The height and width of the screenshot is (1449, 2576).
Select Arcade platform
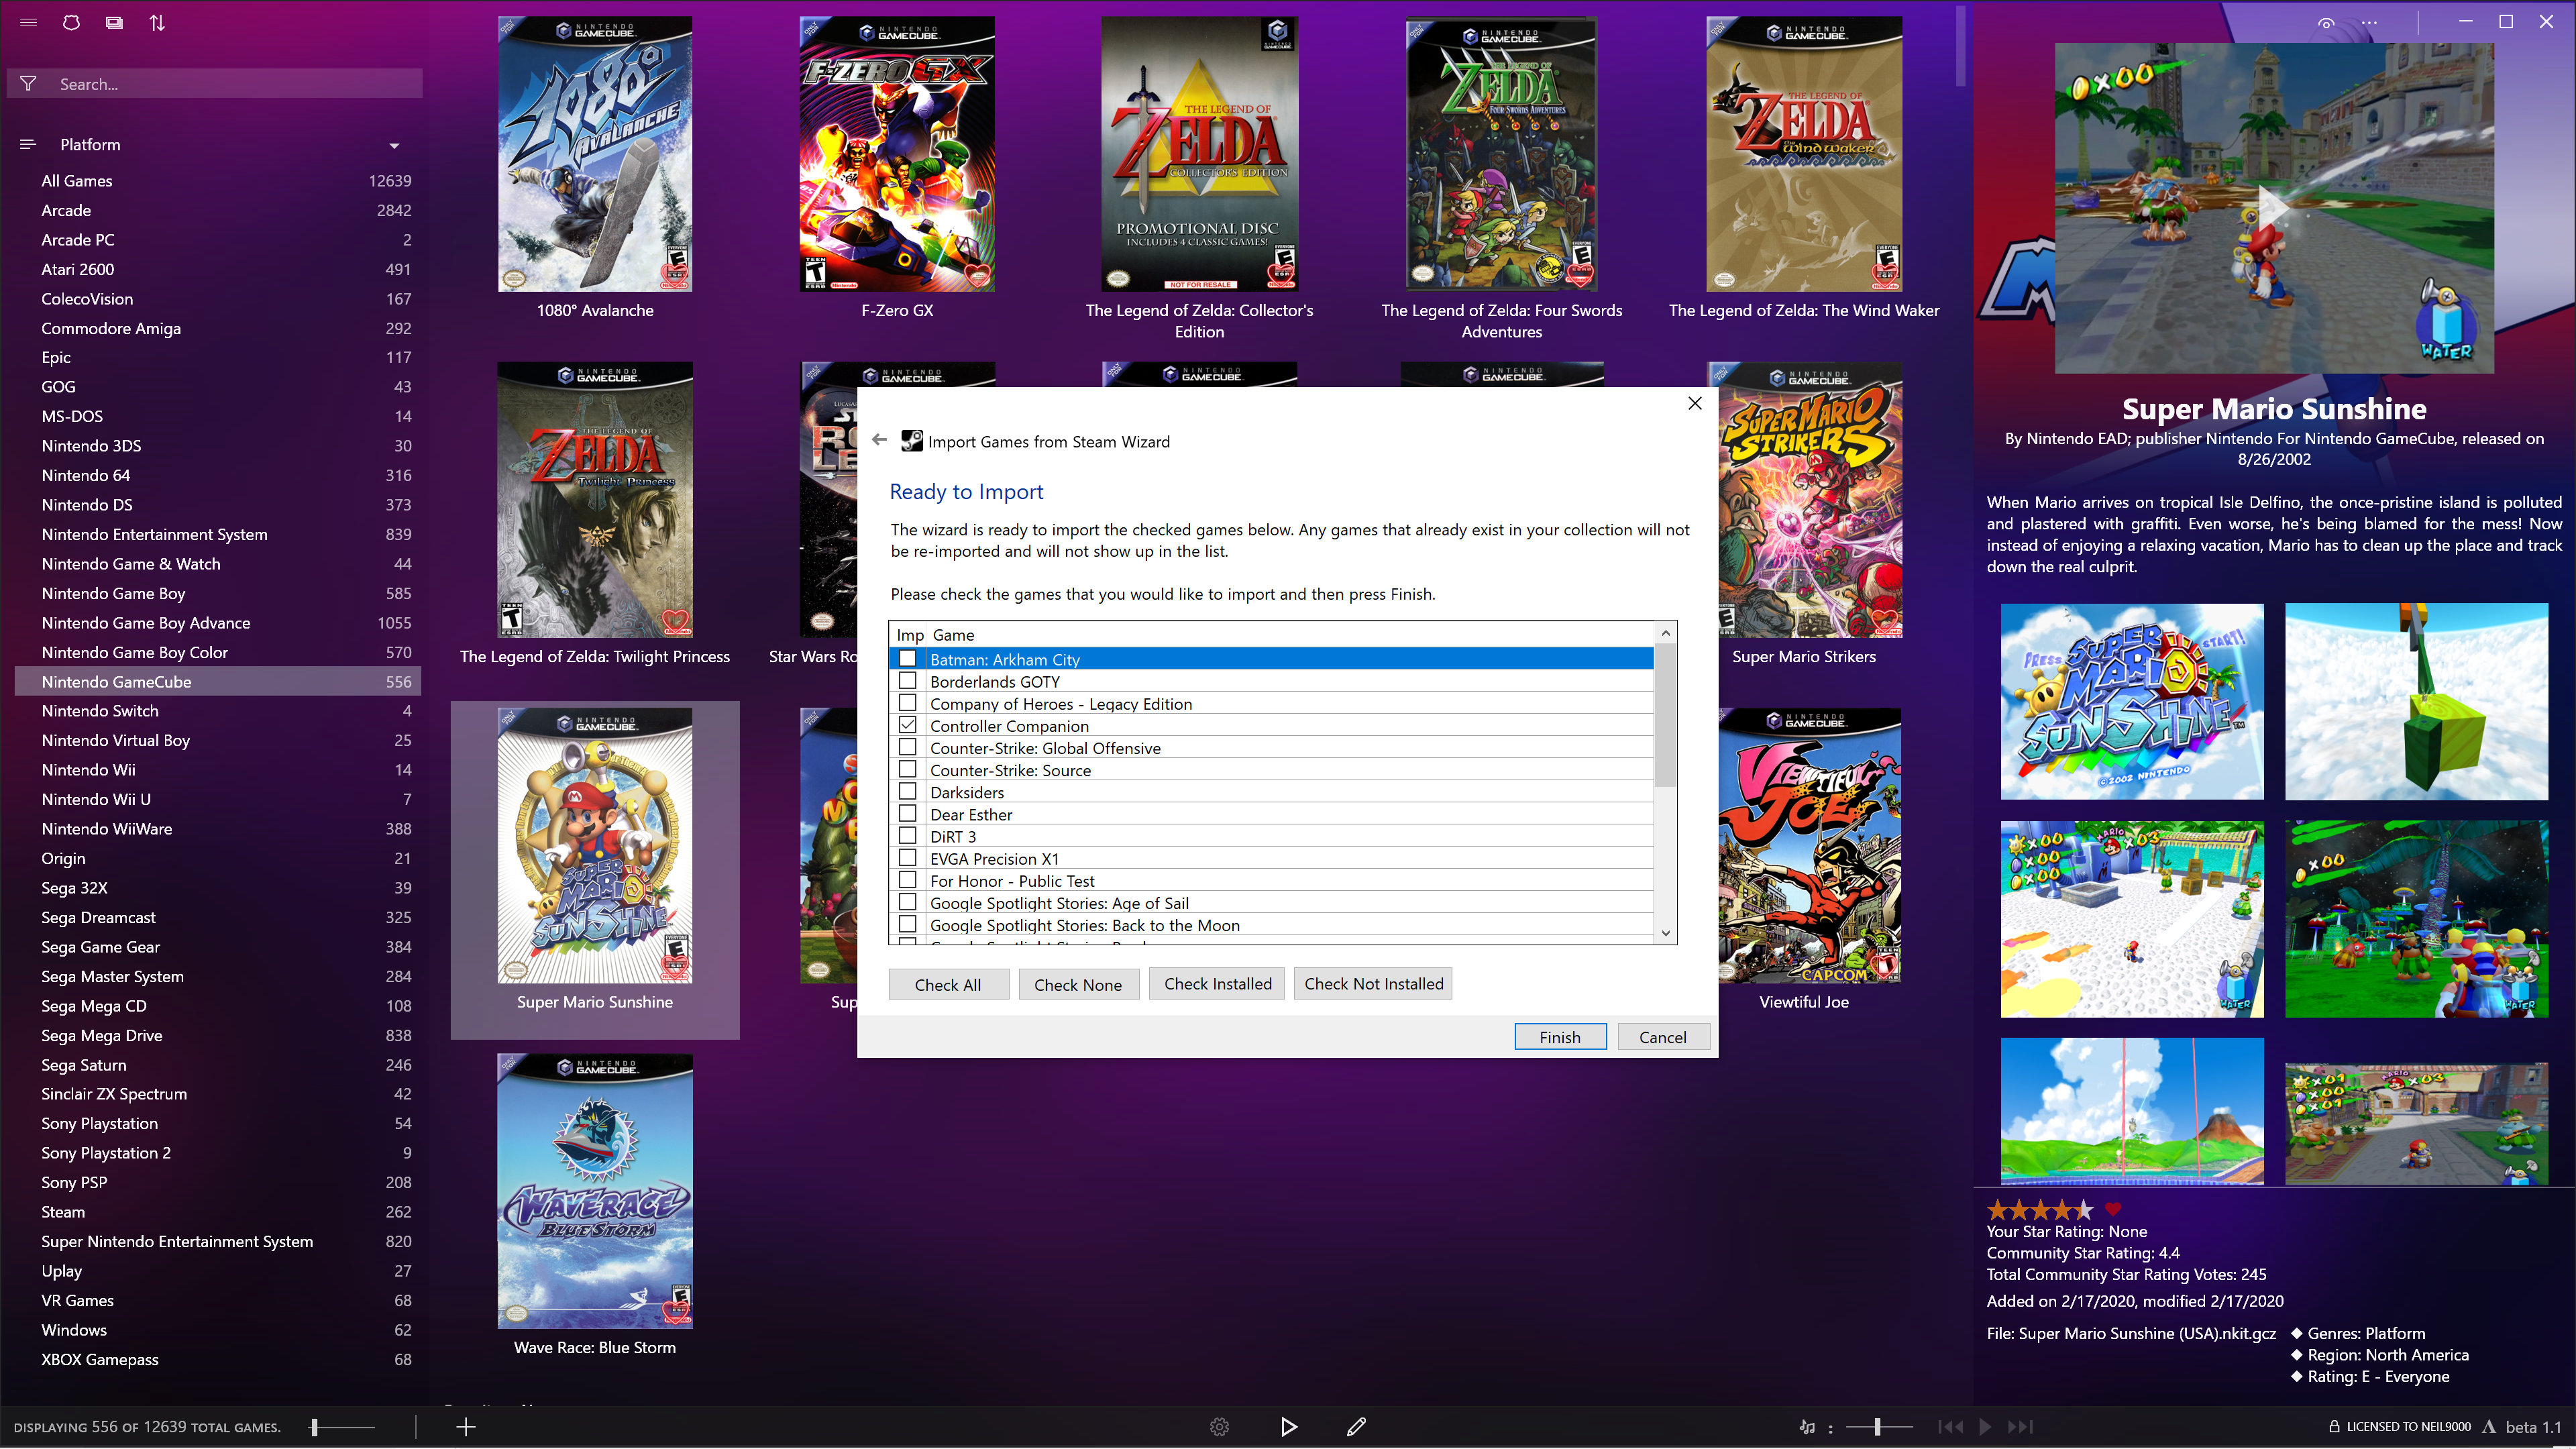coord(218,210)
